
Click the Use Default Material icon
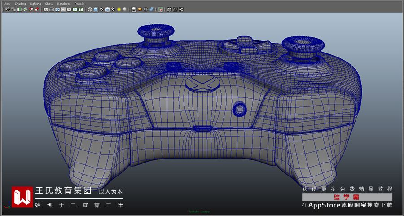pyautogui.click(x=101, y=9)
